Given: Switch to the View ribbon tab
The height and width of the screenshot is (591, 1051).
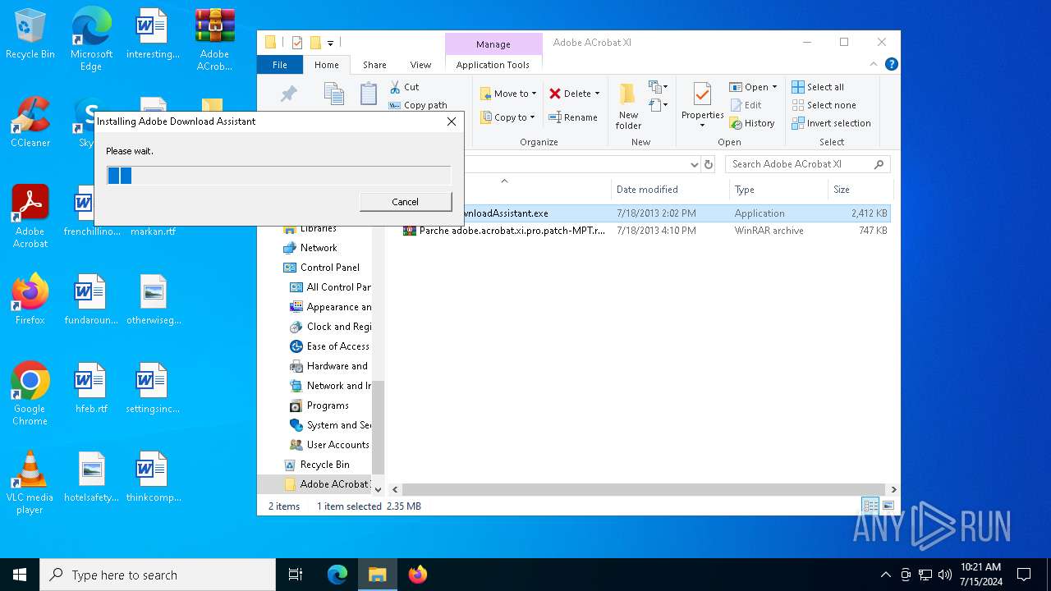Looking at the screenshot, I should [420, 65].
